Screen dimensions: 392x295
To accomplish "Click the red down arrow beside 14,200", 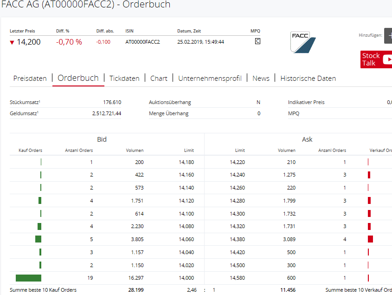I will [12, 42].
